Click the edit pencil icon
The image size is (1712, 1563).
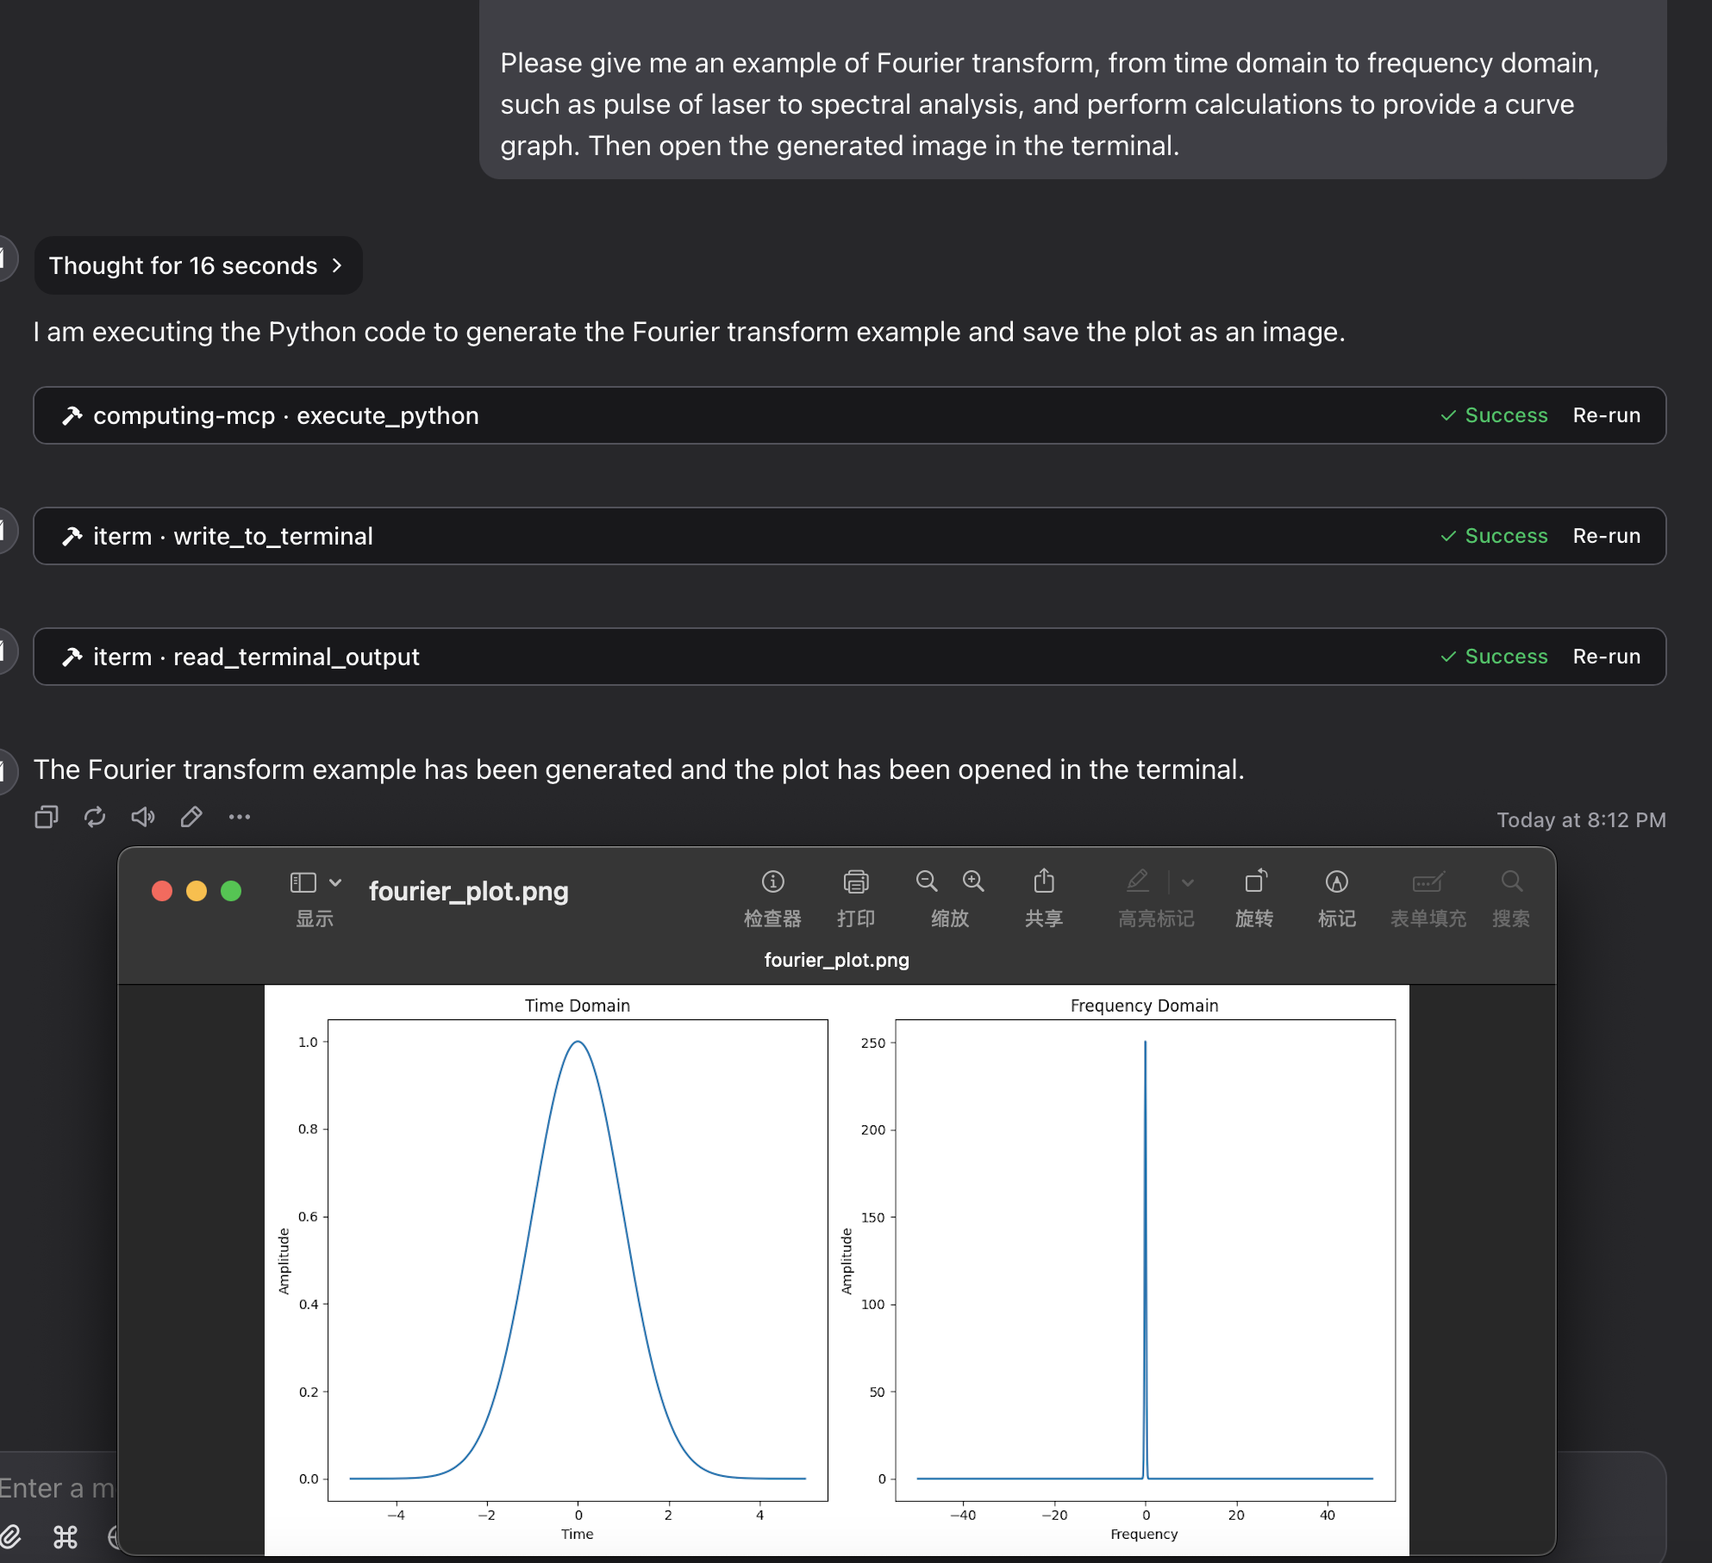[191, 816]
